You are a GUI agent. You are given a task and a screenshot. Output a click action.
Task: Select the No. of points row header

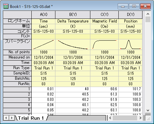click(x=17, y=52)
